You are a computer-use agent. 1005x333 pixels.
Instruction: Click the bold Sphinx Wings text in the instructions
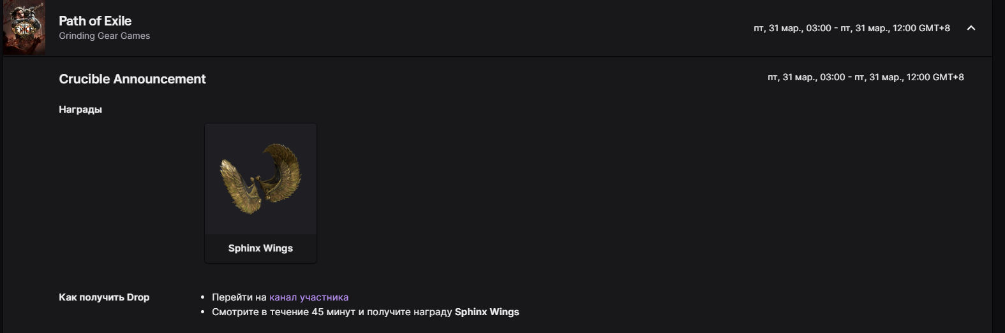tap(487, 312)
